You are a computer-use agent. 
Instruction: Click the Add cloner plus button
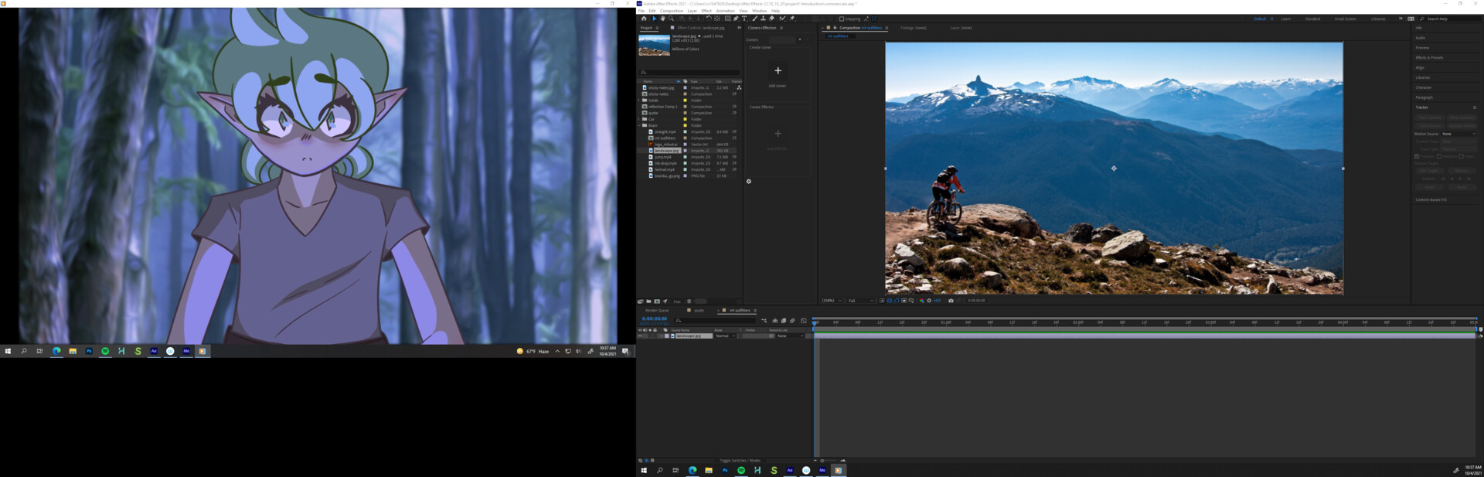778,71
